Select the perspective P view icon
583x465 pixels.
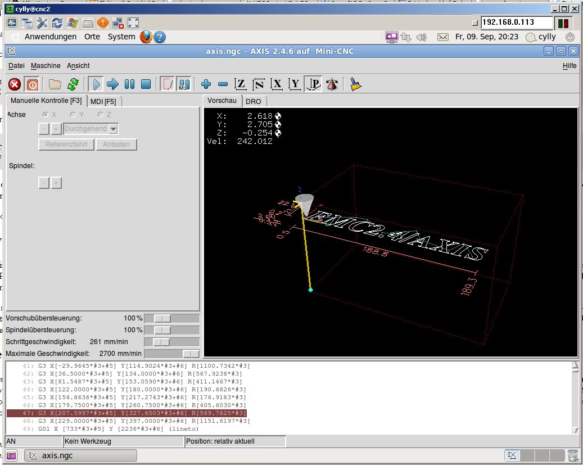click(313, 84)
